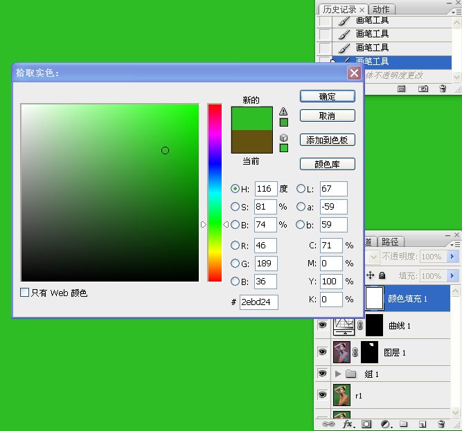Click the 图层 1 layer image thumbnail

341,352
